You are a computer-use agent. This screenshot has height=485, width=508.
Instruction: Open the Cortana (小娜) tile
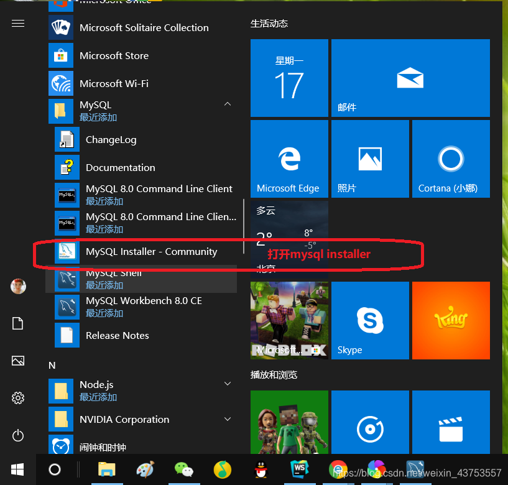coord(451,159)
